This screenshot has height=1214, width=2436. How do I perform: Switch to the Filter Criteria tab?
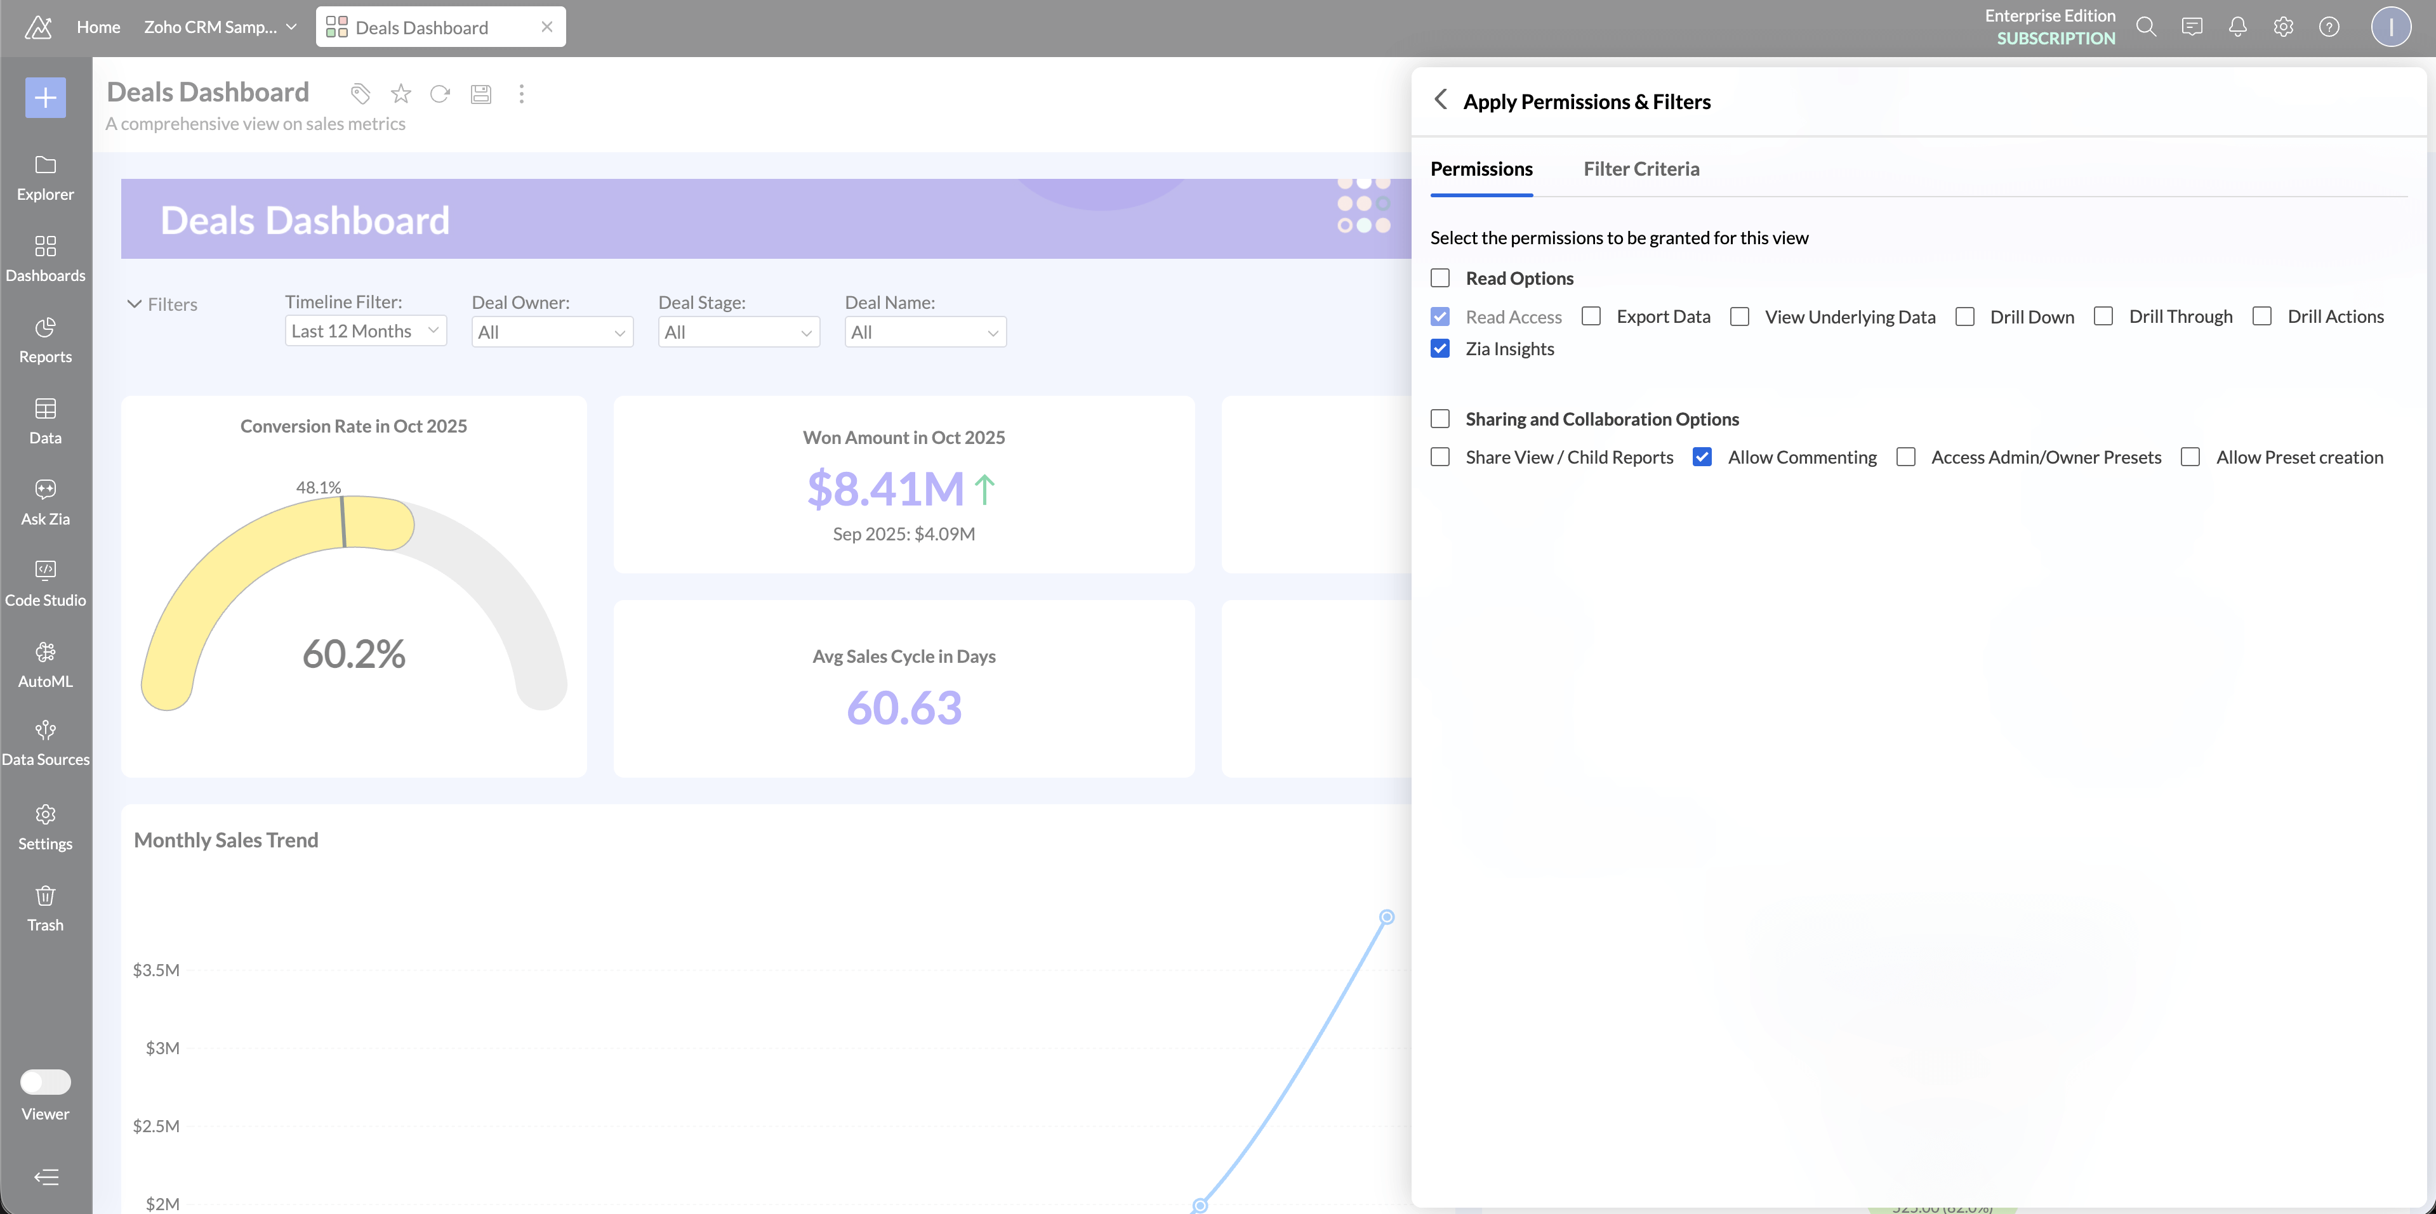click(x=1641, y=169)
